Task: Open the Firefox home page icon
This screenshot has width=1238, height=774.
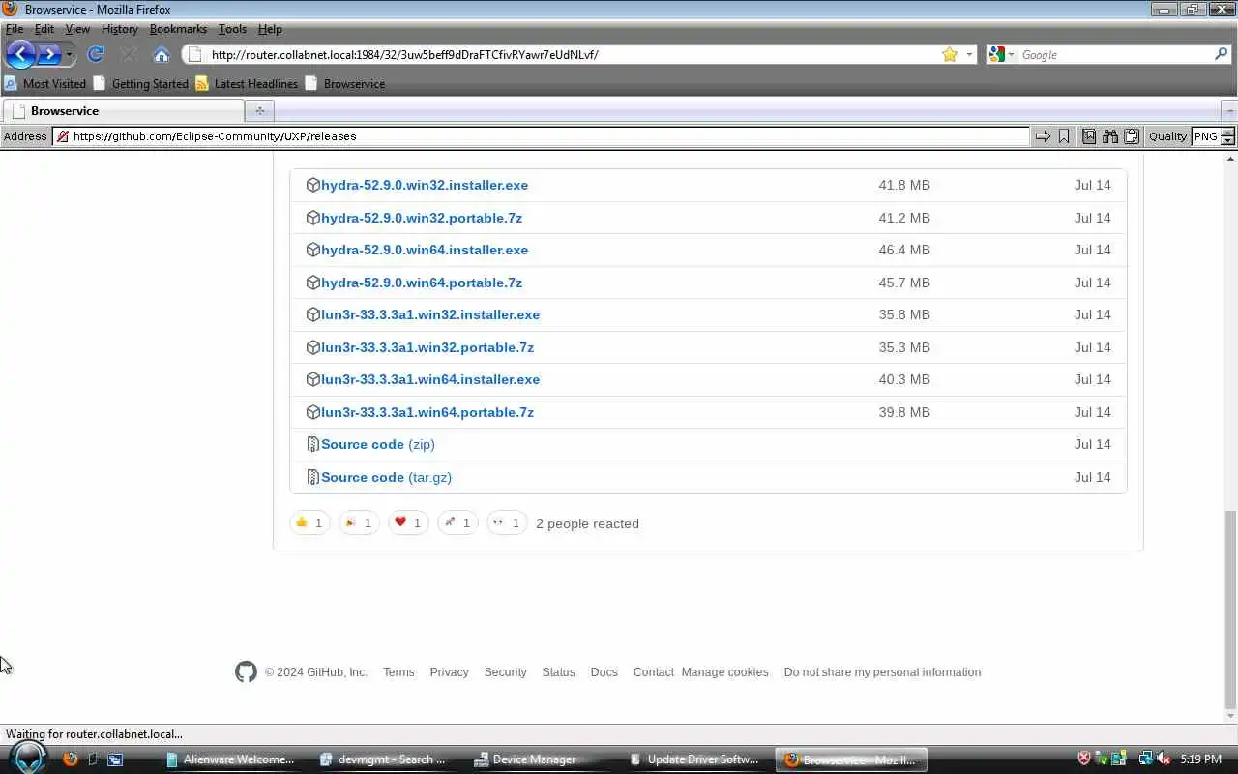Action: pyautogui.click(x=162, y=54)
